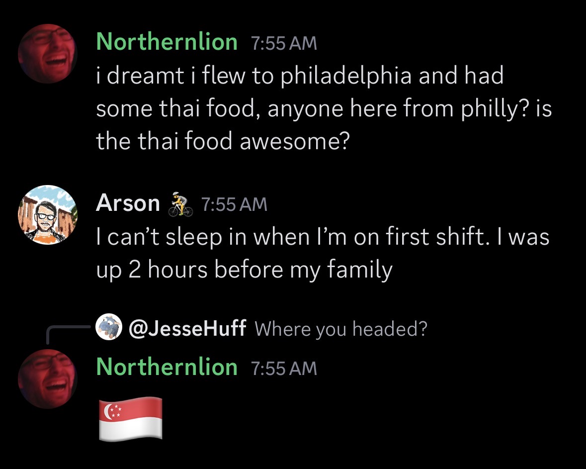Open Arson's profile picture

point(48,215)
